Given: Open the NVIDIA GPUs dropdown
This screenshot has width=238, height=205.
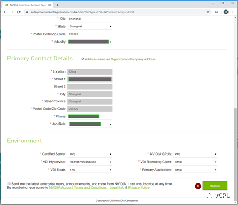Looking at the screenshot, I should (x=195, y=154).
